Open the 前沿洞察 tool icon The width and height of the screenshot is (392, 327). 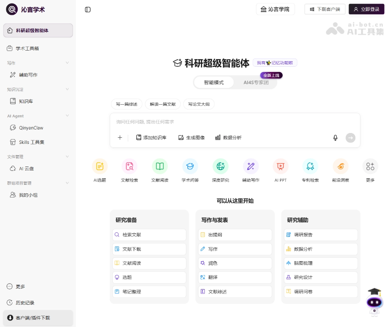pyautogui.click(x=341, y=166)
